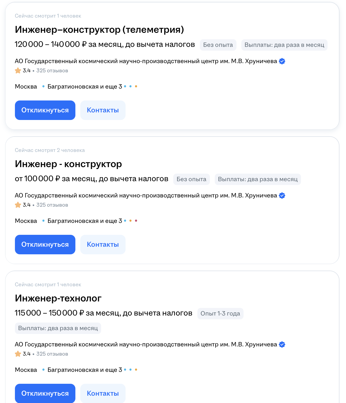Screen dimensions: 346x403
Task: Show Контакты for the telemetry engineer job
Action: click(103, 110)
